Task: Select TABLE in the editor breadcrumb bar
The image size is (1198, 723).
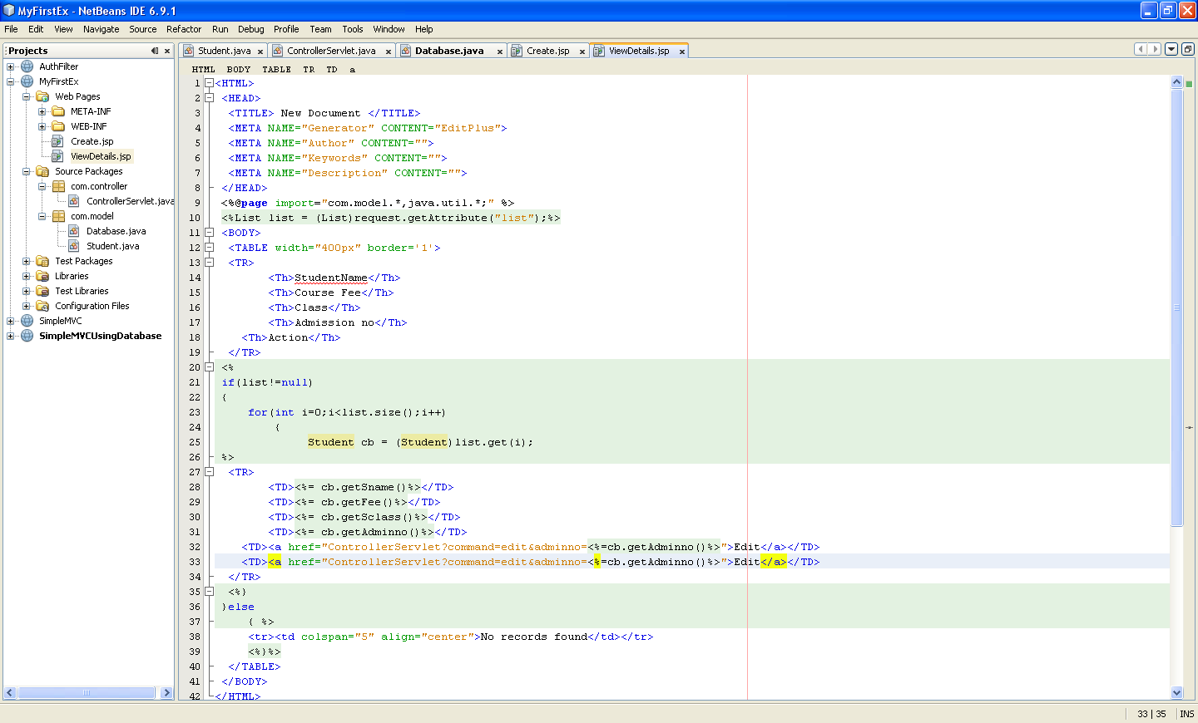Action: tap(276, 69)
